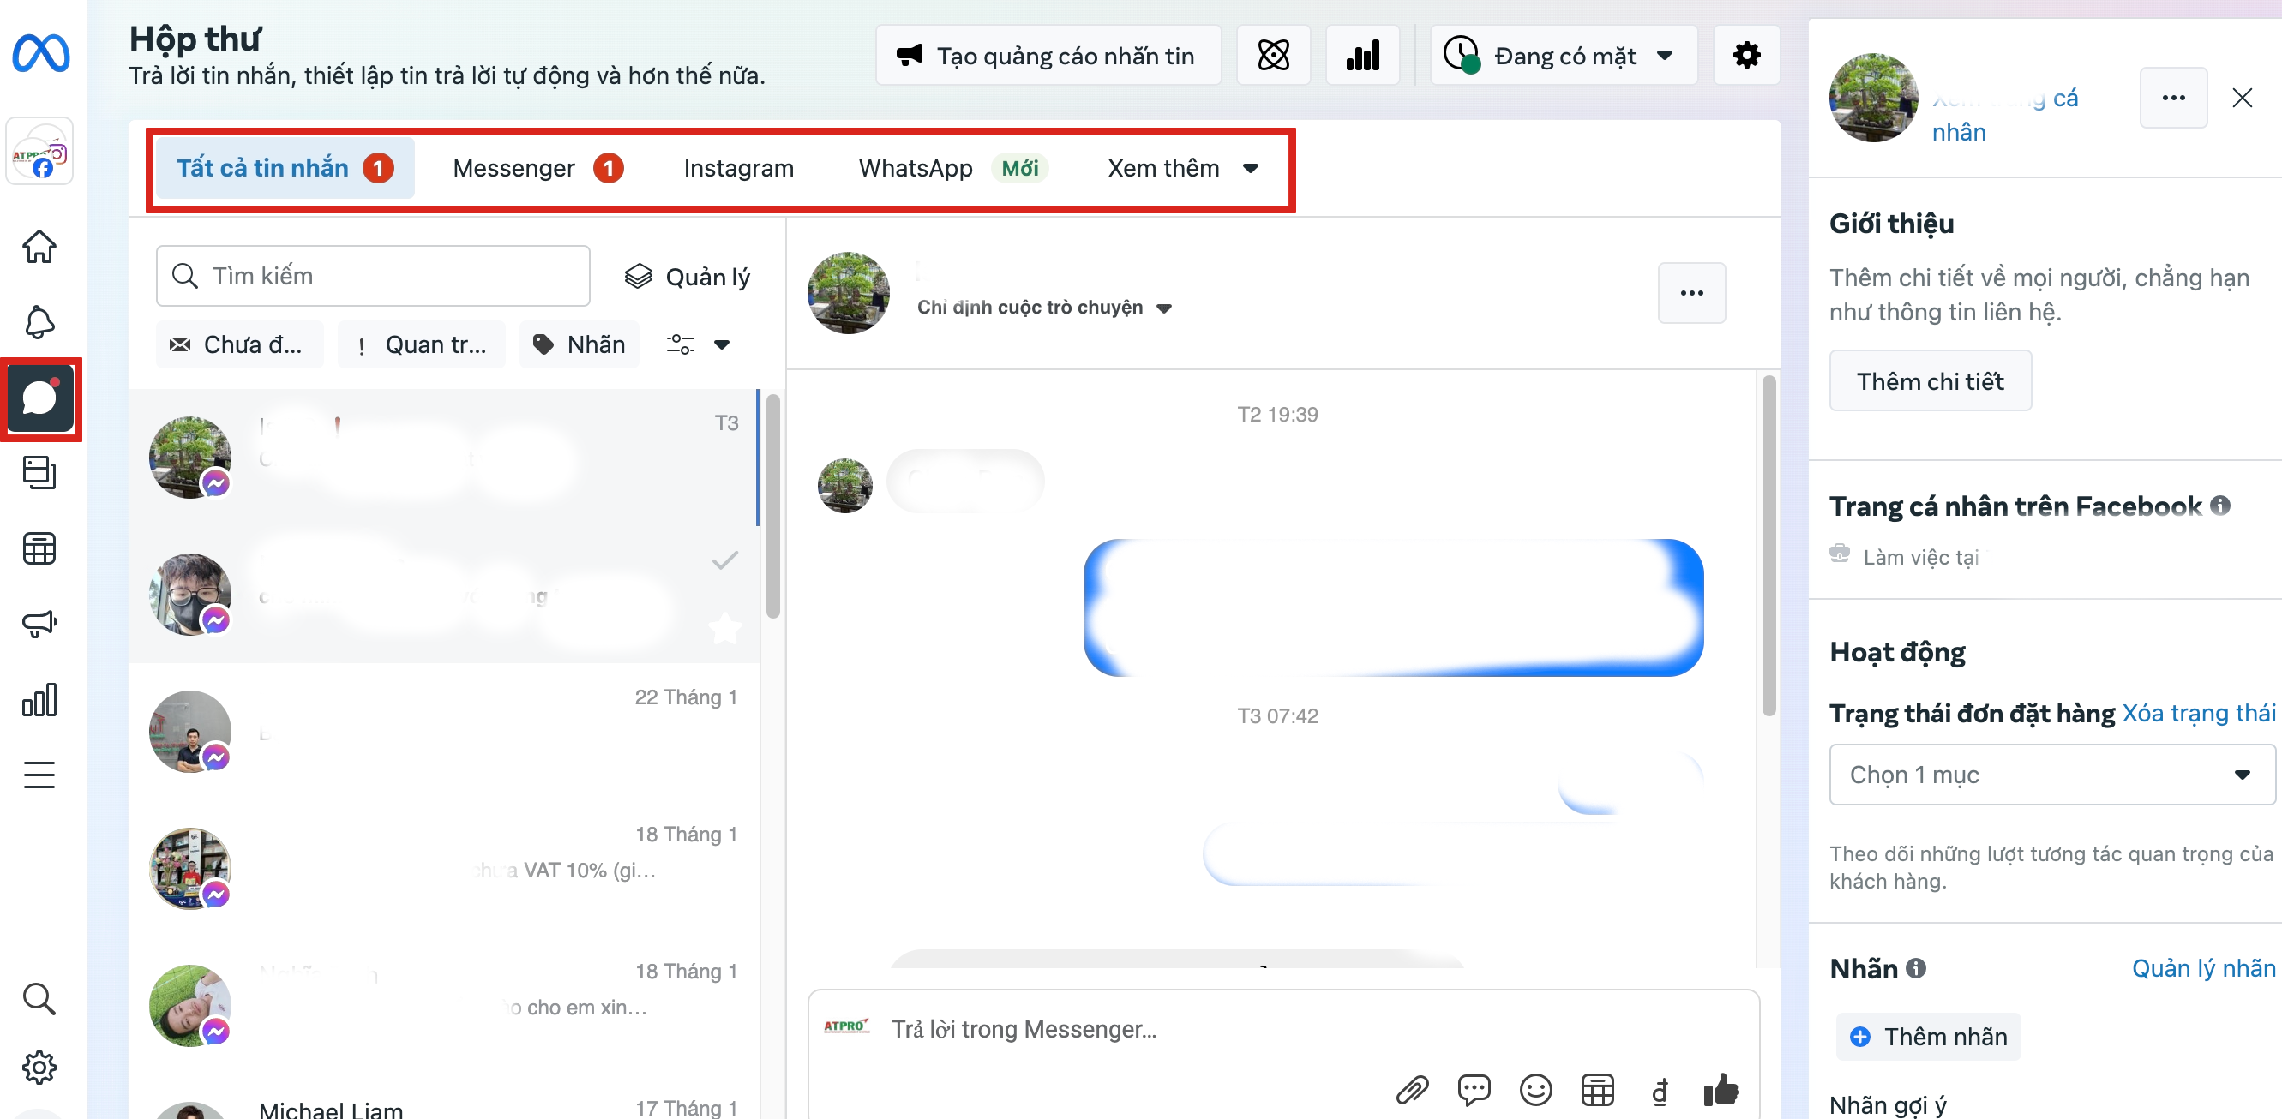Open Chỉ định cuộc trò chuyện dropdown
The width and height of the screenshot is (2282, 1119).
1044,308
